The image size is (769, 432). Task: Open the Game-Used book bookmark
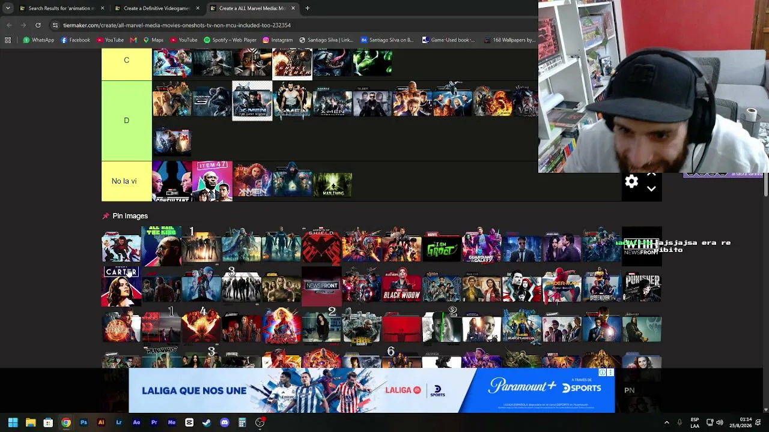click(448, 40)
